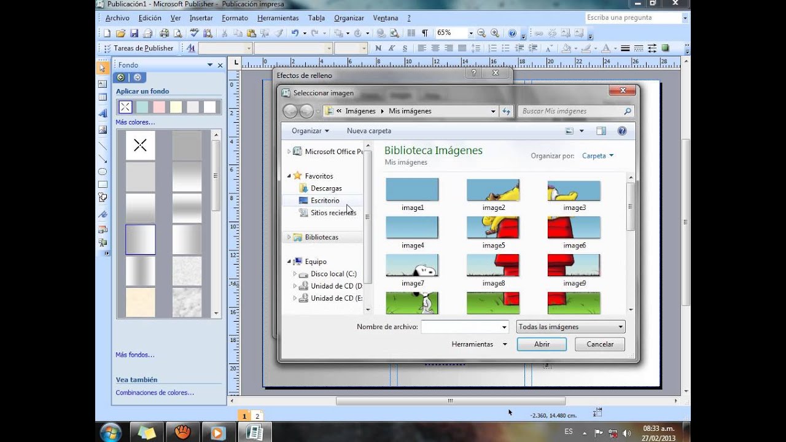Open the Todas las imágenes file type dropdown
The height and width of the screenshot is (442, 786).
570,327
